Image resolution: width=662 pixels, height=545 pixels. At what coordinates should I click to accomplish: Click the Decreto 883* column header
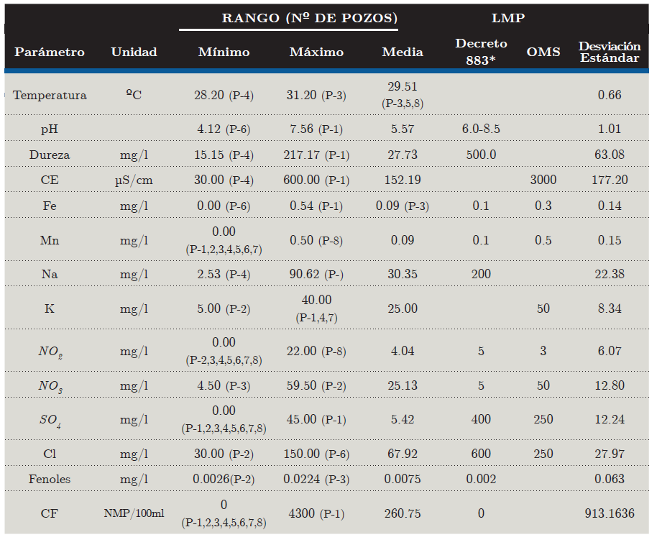[481, 52]
